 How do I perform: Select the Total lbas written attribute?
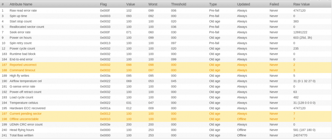click(x=166, y=135)
